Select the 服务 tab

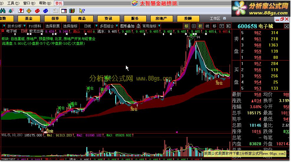[135, 19]
